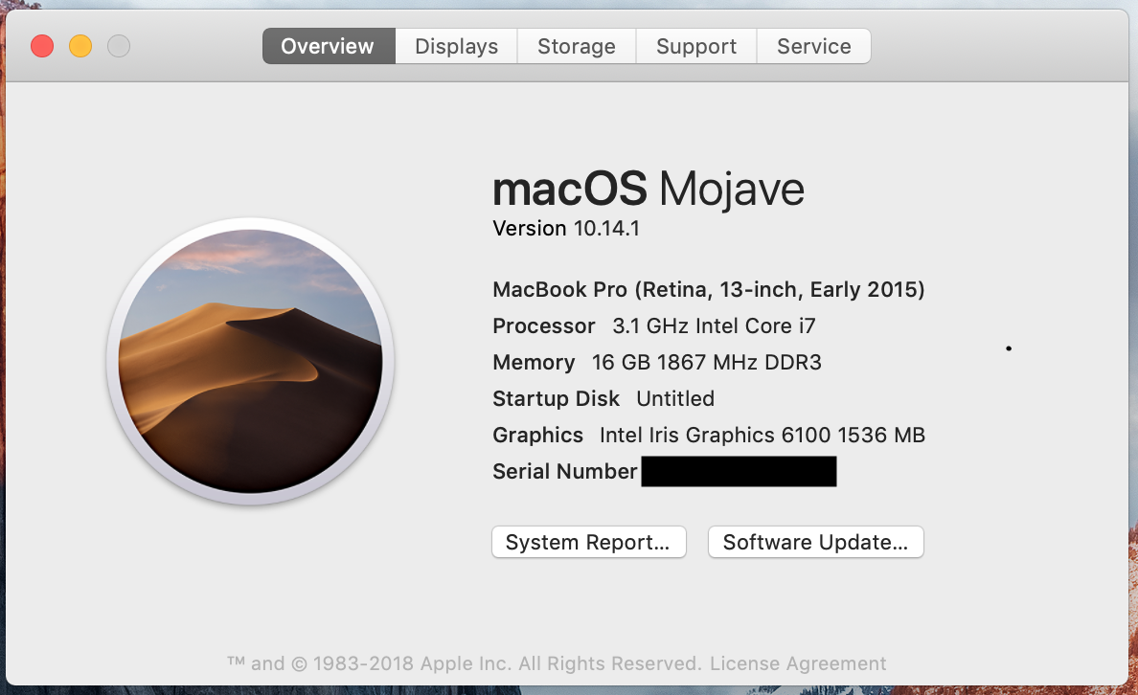Minimize window with the yellow button
The height and width of the screenshot is (695, 1138).
tap(80, 46)
